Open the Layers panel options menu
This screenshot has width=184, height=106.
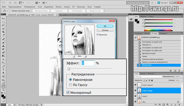coord(182,73)
